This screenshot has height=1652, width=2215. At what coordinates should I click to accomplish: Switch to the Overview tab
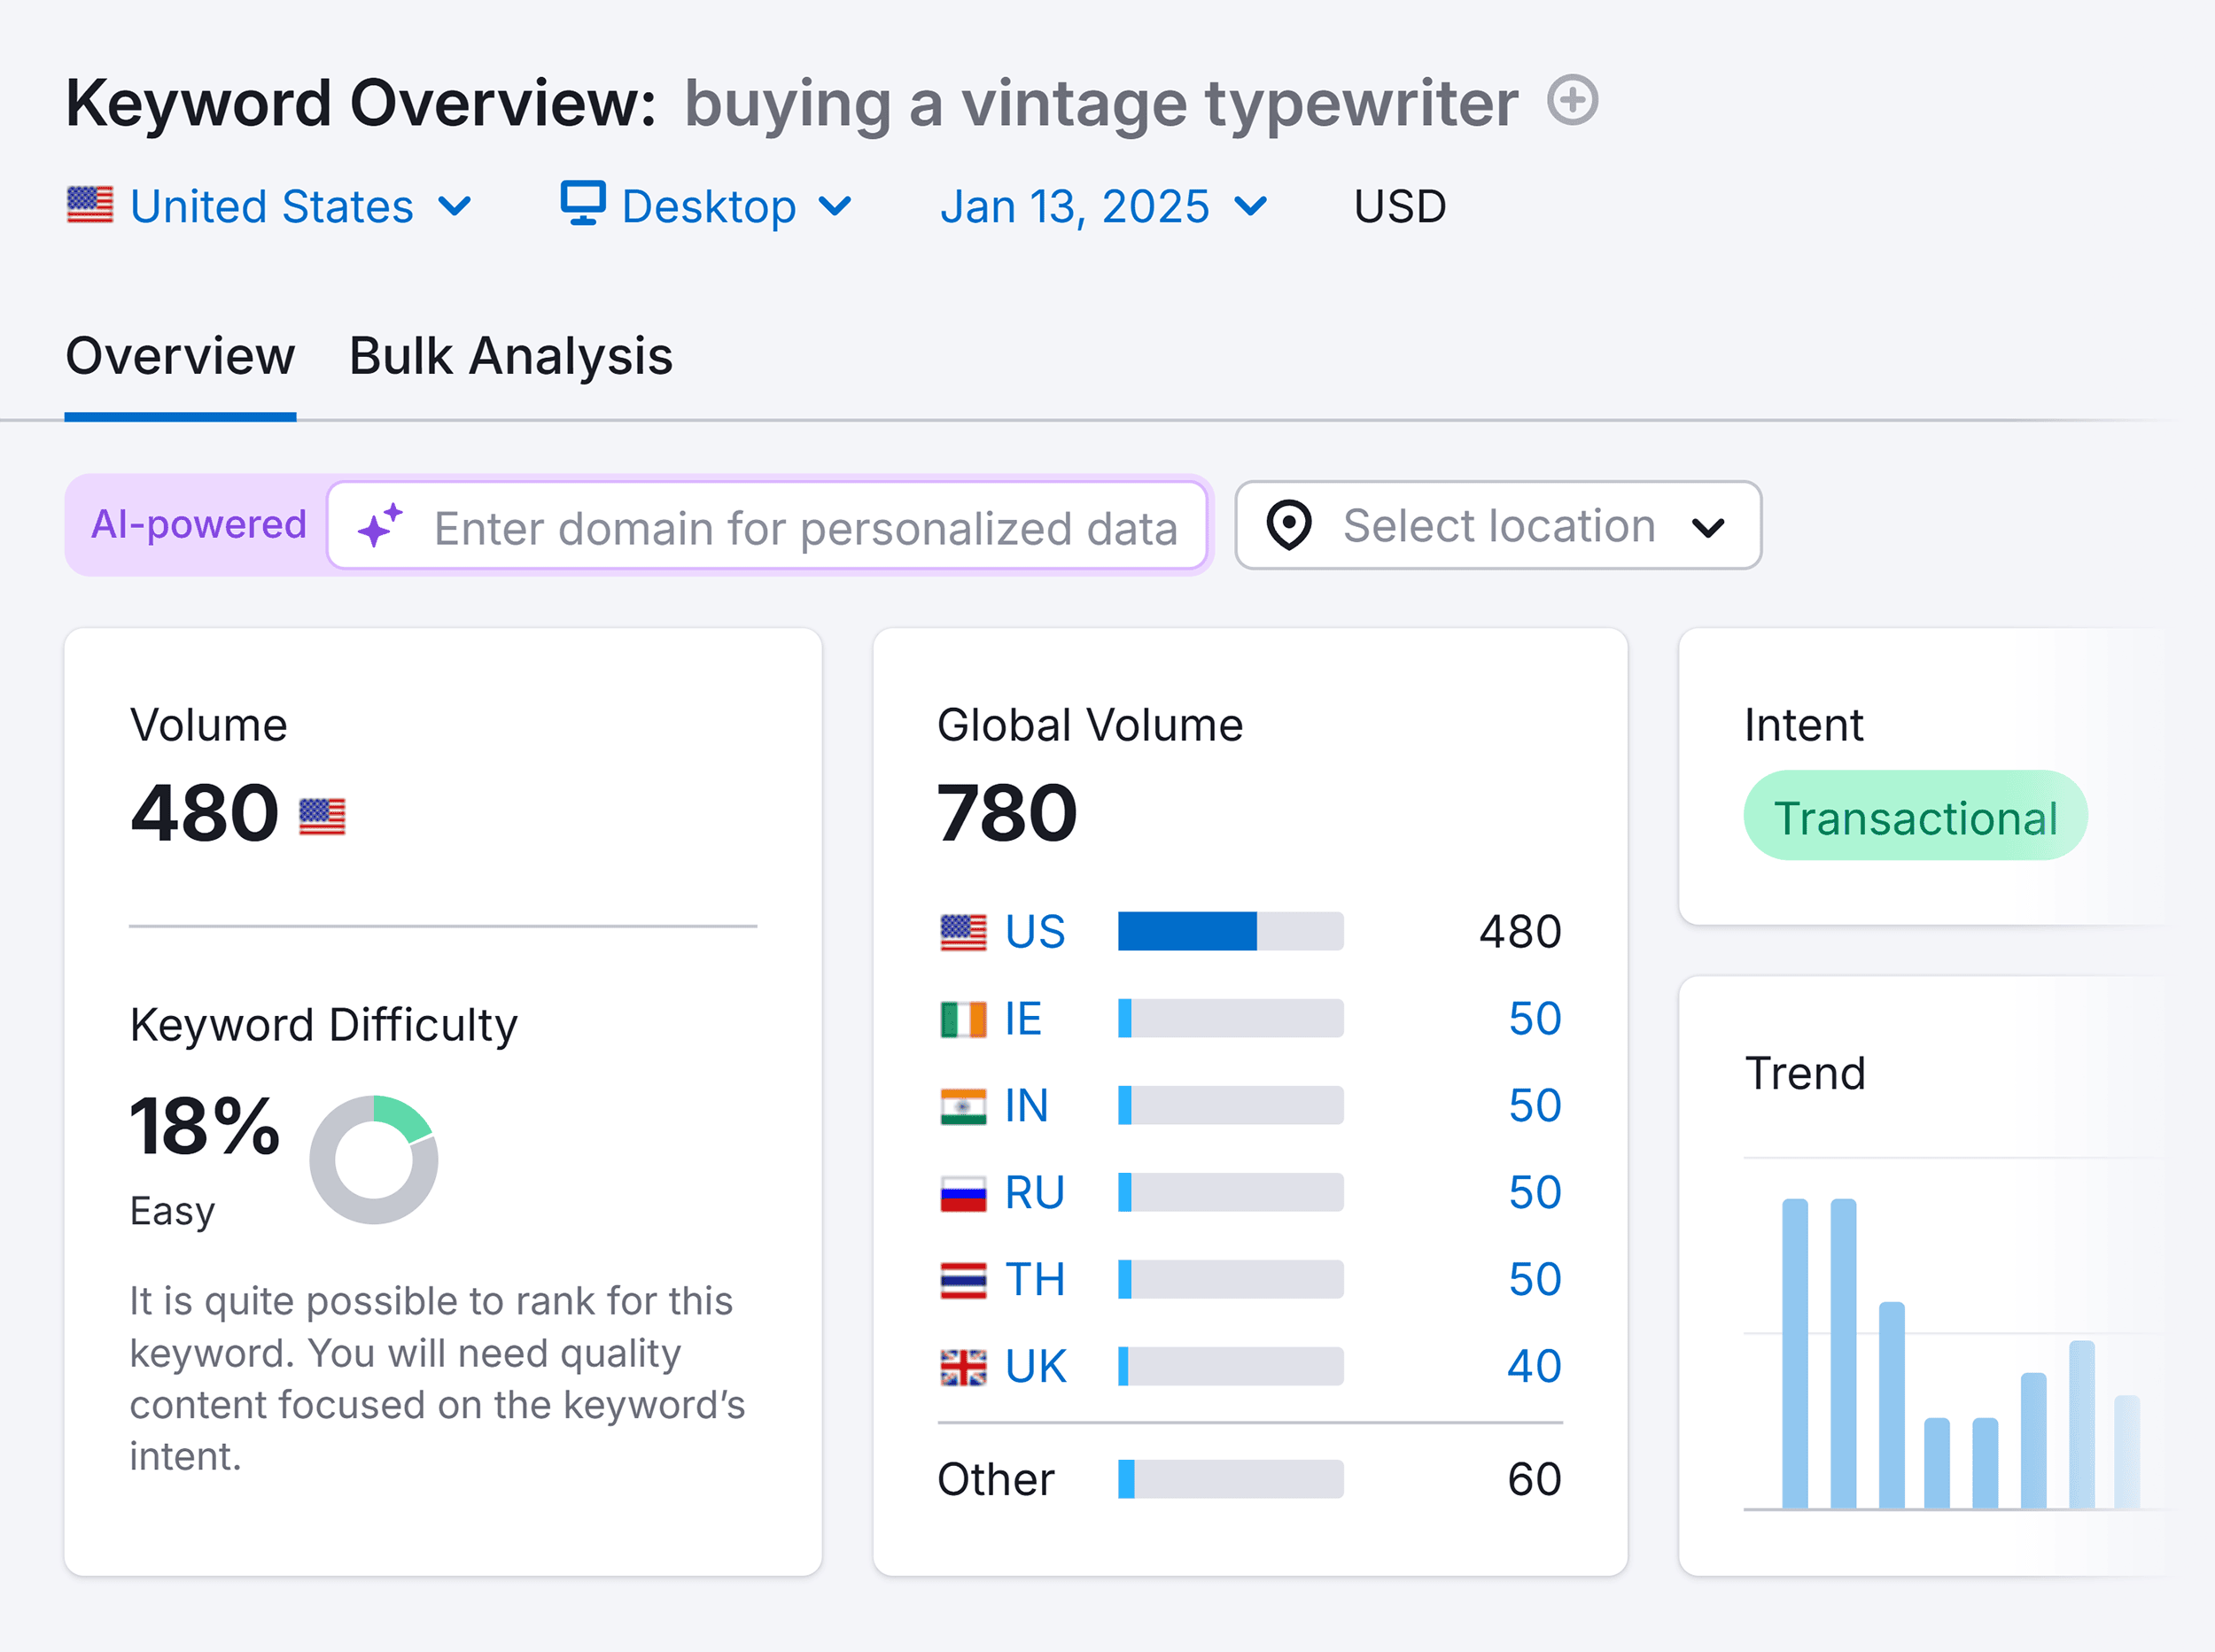tap(180, 356)
